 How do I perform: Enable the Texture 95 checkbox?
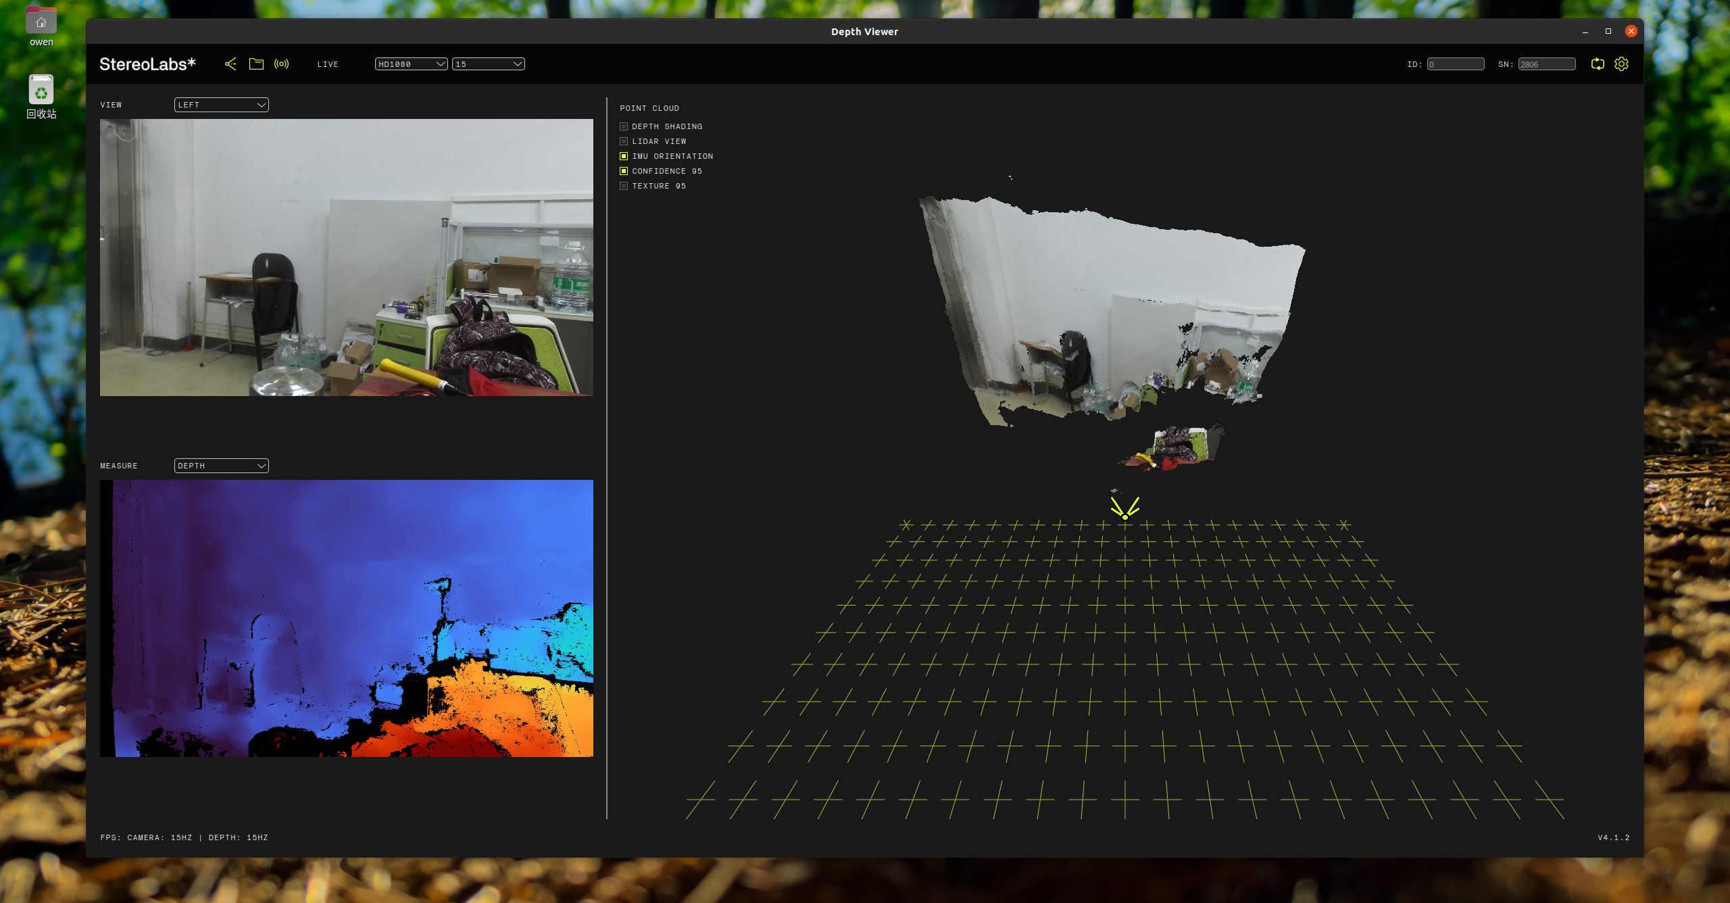tap(624, 186)
